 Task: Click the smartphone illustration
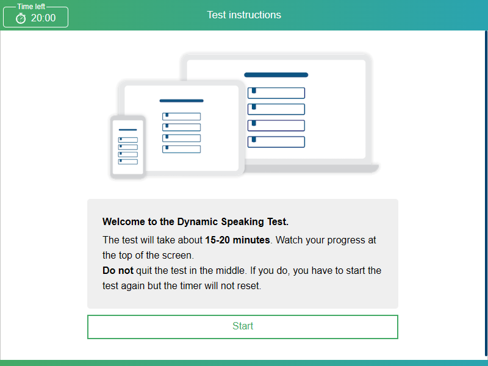pos(127,147)
